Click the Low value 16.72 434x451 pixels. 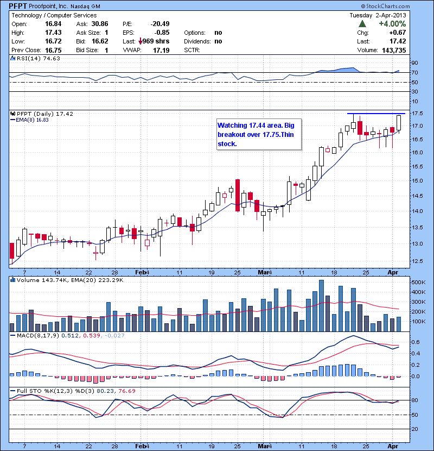tap(53, 41)
